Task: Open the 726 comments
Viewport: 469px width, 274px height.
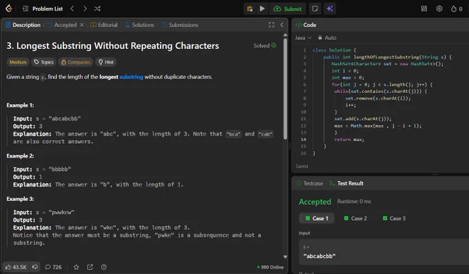Action: tap(53, 267)
